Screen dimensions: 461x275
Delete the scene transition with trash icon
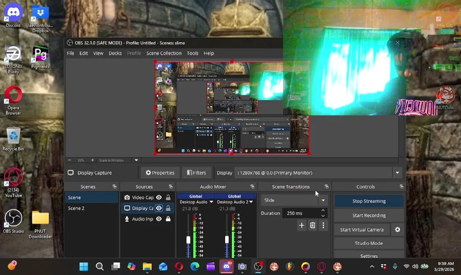click(x=312, y=225)
